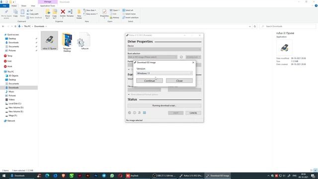Image resolution: width=318 pixels, height=179 pixels.
Task: Click Select all in ribbon
Action: click(128, 10)
